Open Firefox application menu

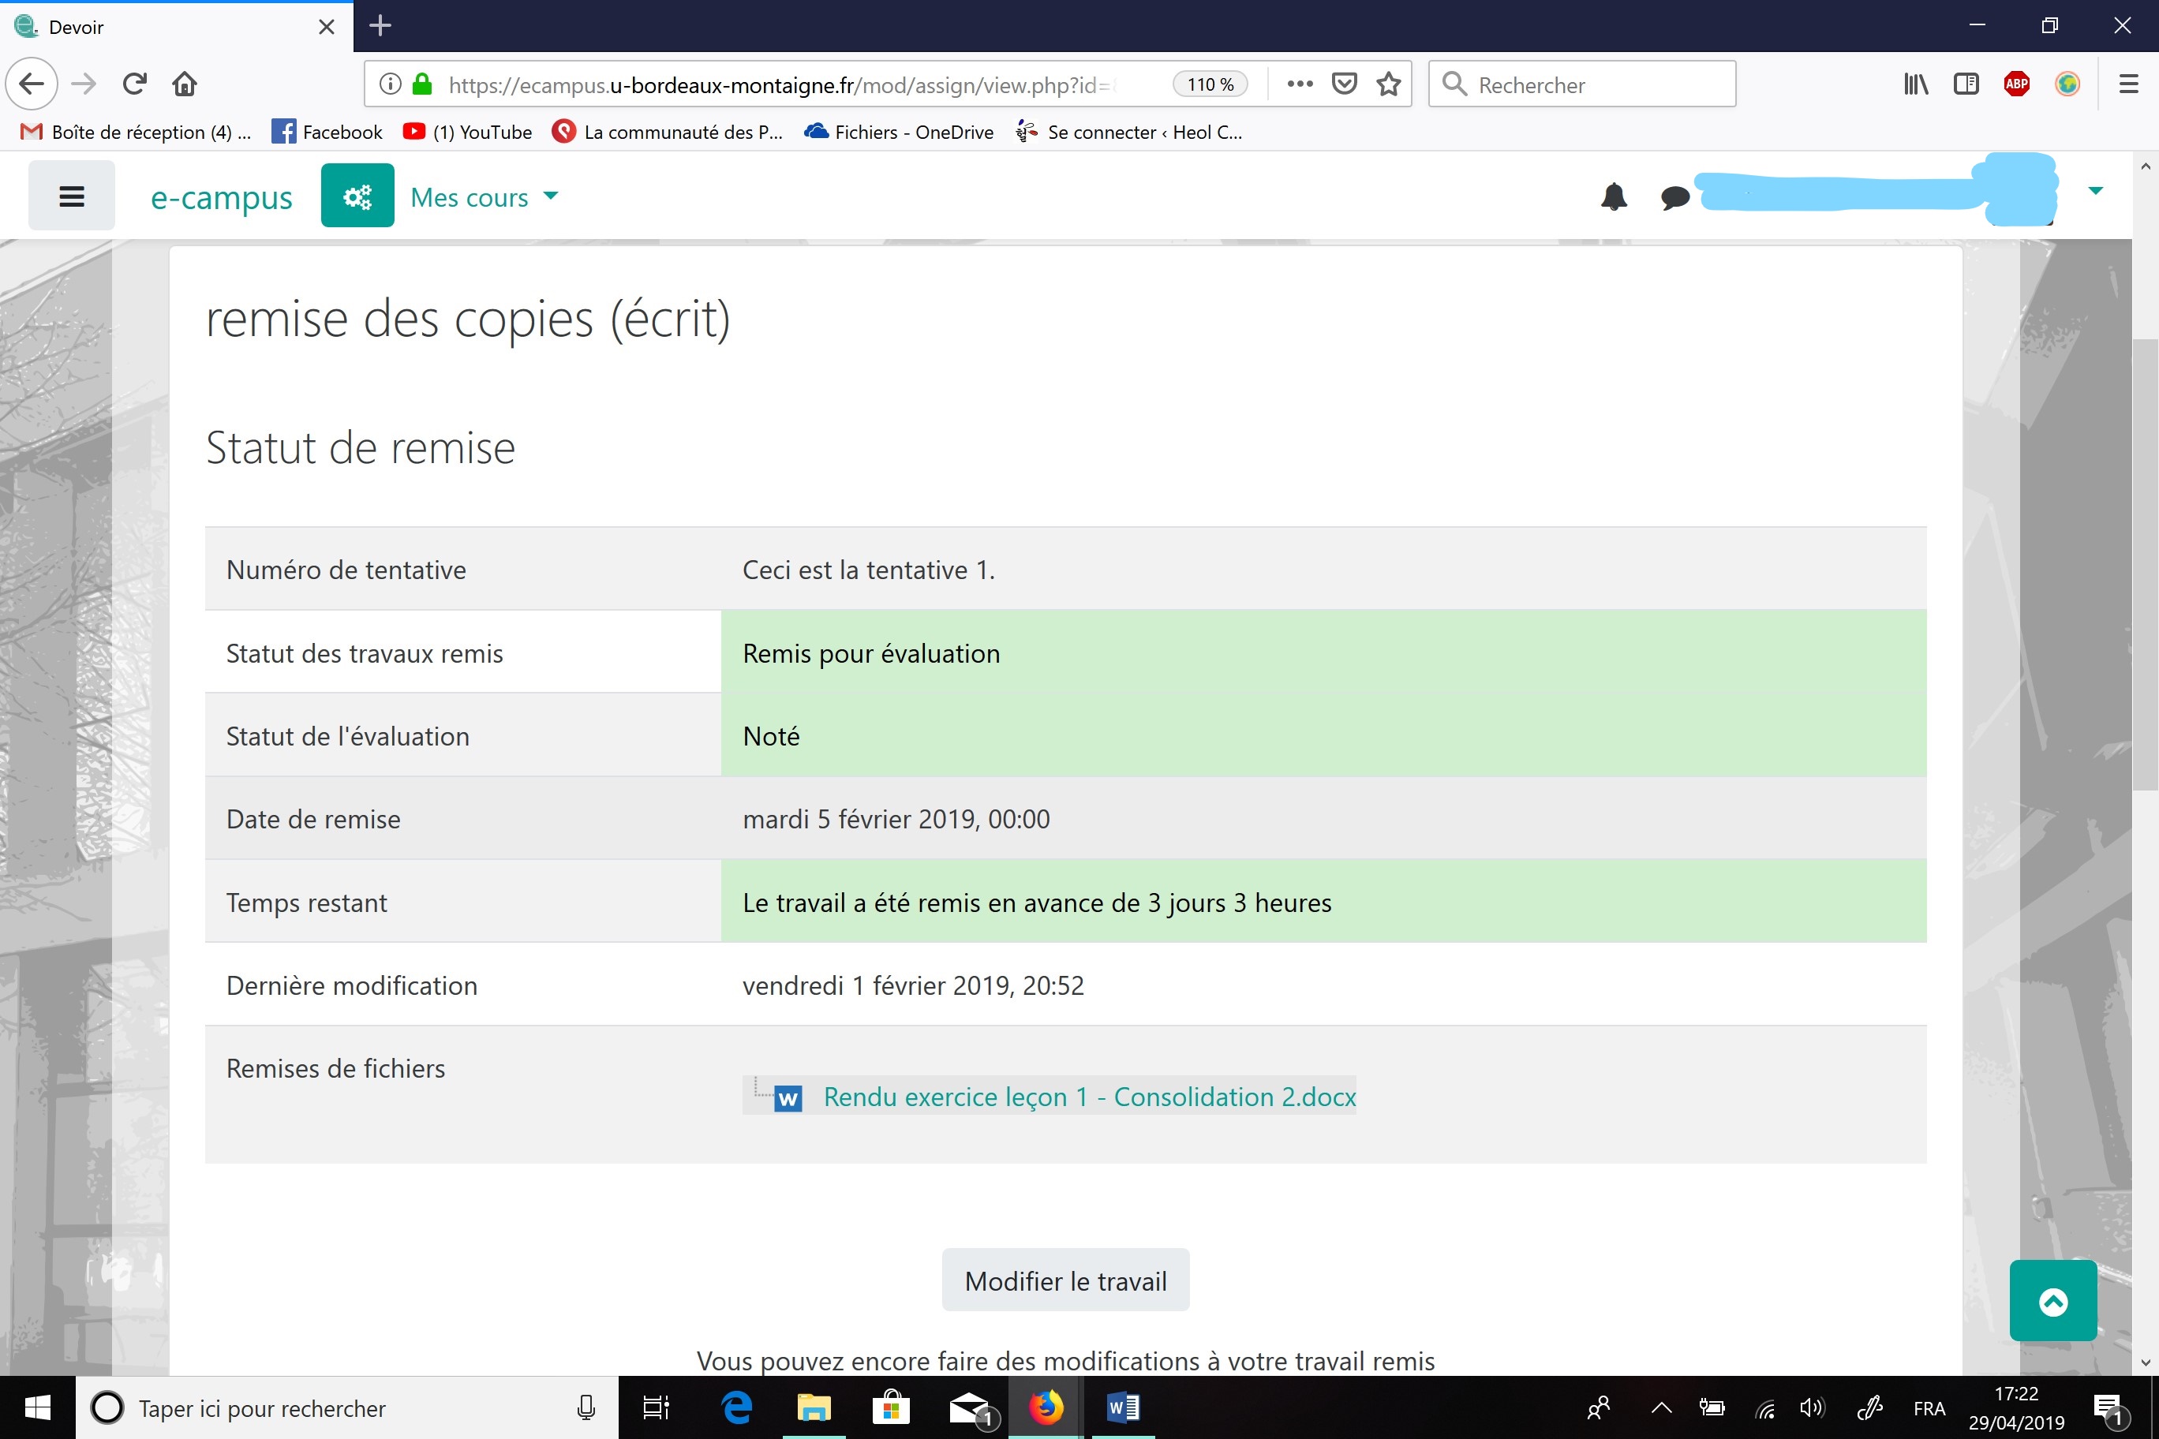tap(2127, 84)
